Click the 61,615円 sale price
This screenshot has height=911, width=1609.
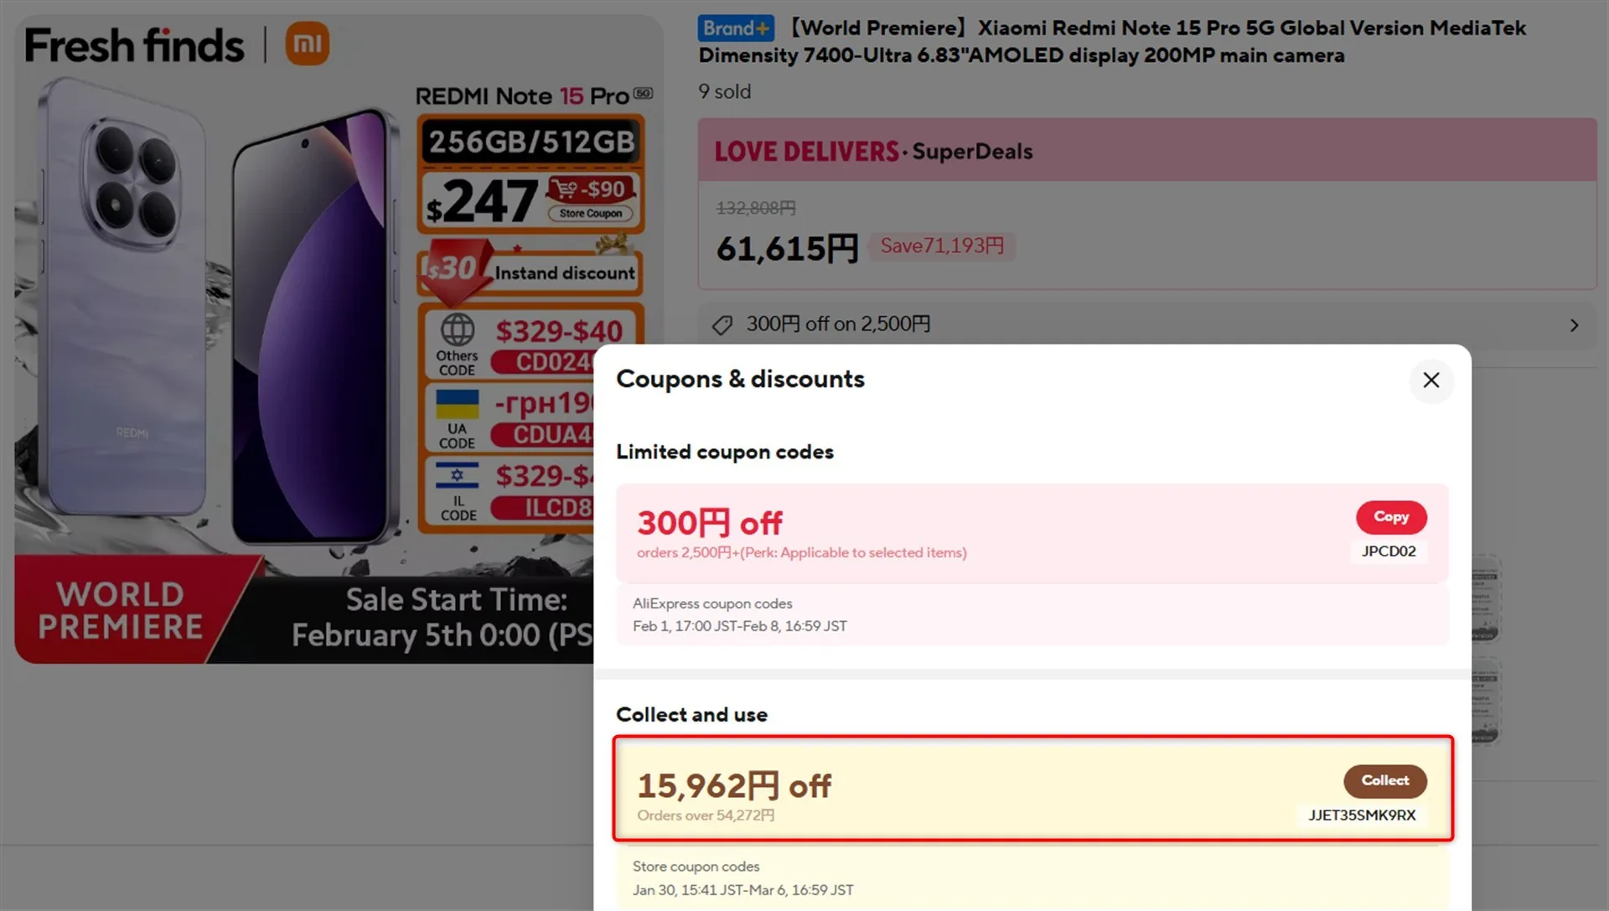tap(787, 249)
